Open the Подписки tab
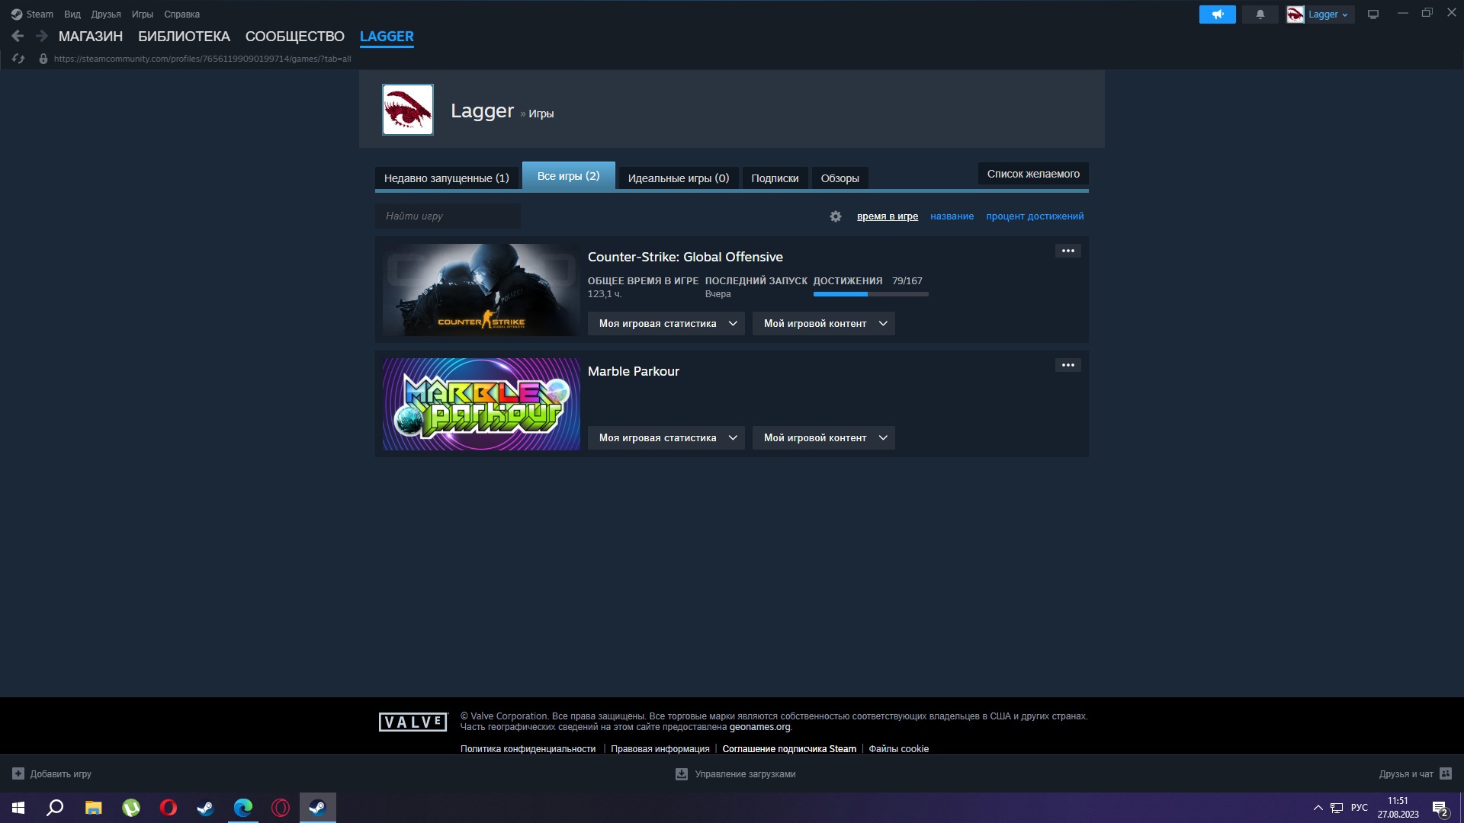Viewport: 1464px width, 823px height. 775,178
